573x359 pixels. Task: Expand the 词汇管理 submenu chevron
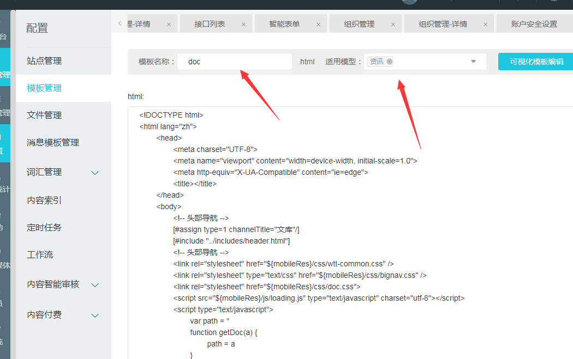[95, 173]
